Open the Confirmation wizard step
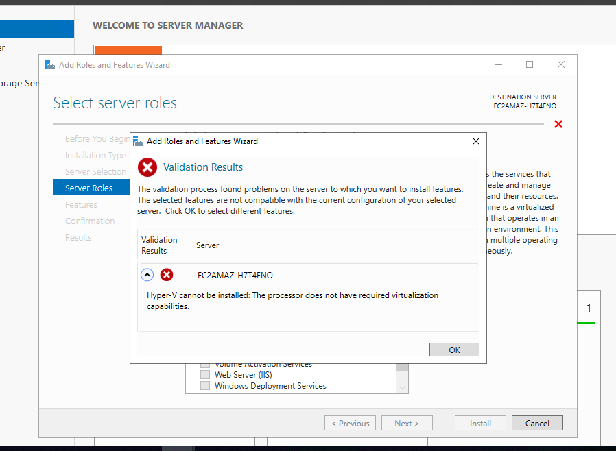Viewport: 616px width, 451px height. point(90,221)
